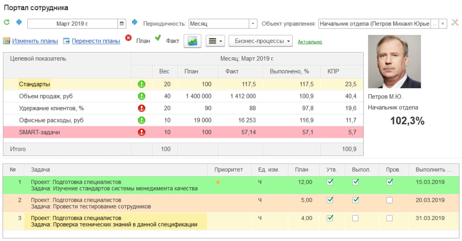
Task: Open the Бизнес-процессы dropdown menu
Action: [260, 41]
